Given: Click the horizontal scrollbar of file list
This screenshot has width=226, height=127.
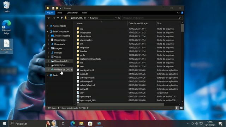Looking at the screenshot, I should [120, 104].
